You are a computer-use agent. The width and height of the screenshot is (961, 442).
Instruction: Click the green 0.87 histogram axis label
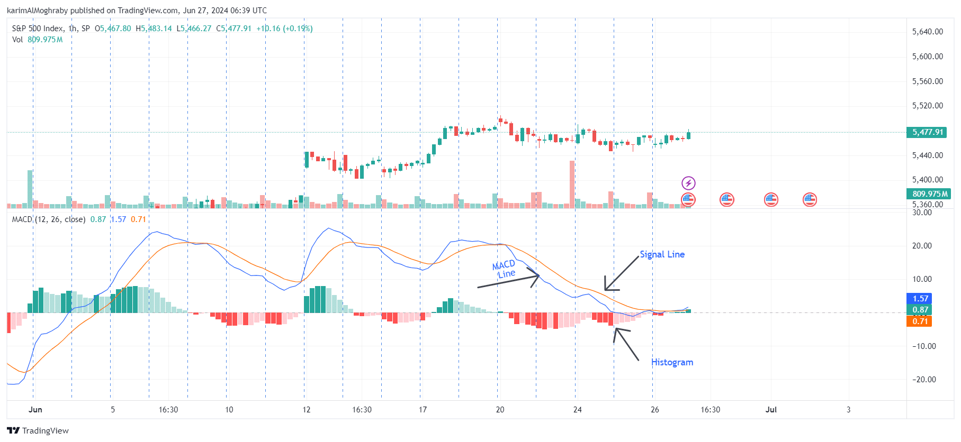(920, 310)
